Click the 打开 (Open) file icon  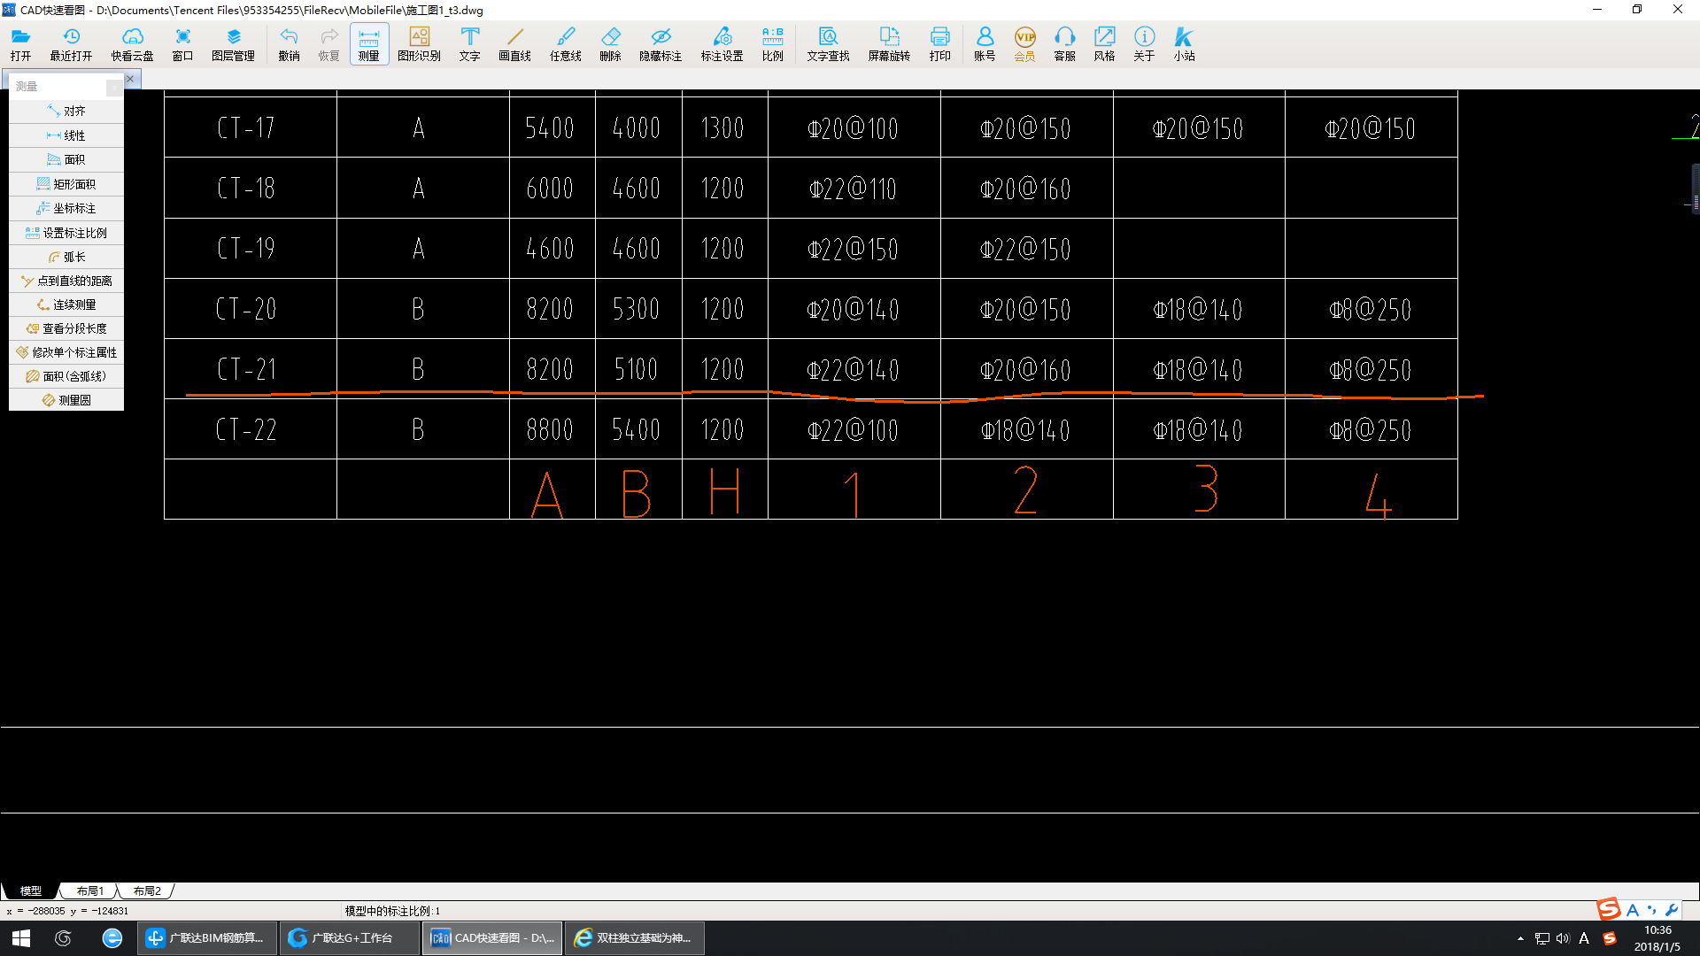point(20,43)
